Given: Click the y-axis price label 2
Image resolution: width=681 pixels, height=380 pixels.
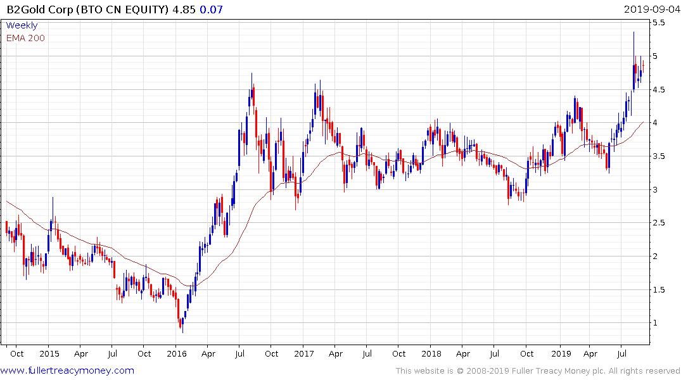Looking at the screenshot, I should (x=655, y=256).
